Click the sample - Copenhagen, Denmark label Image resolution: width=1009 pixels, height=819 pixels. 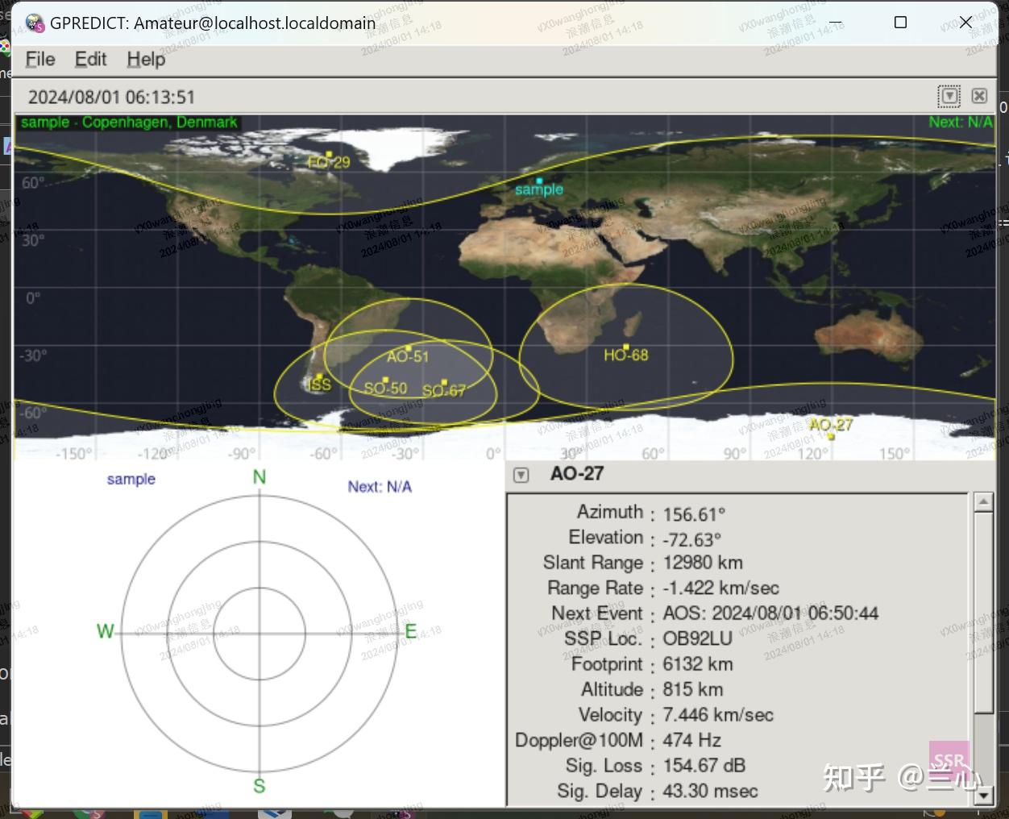[127, 122]
